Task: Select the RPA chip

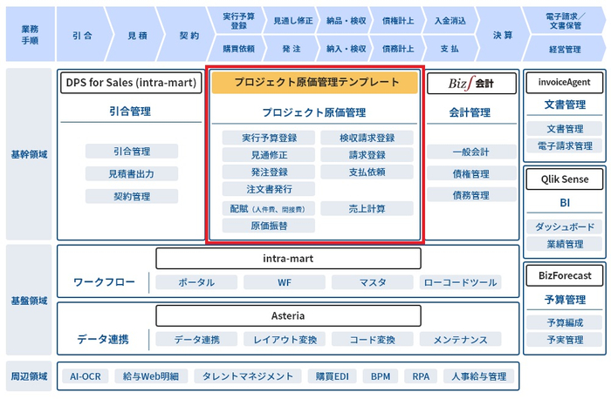Action: [421, 376]
